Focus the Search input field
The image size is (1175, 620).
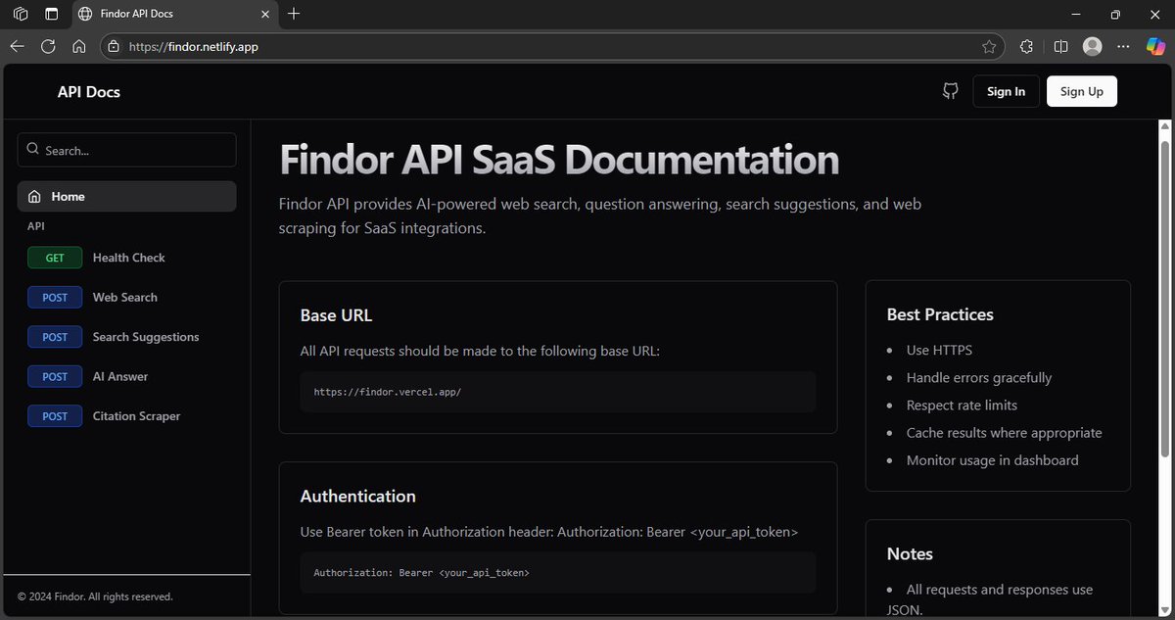(x=126, y=150)
